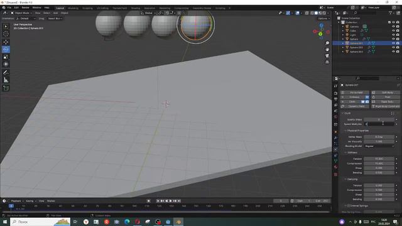Select the Rotate tool

point(6,50)
